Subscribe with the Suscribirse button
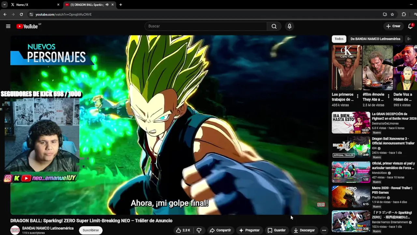Screen dimensions: 417x235 [91, 230]
